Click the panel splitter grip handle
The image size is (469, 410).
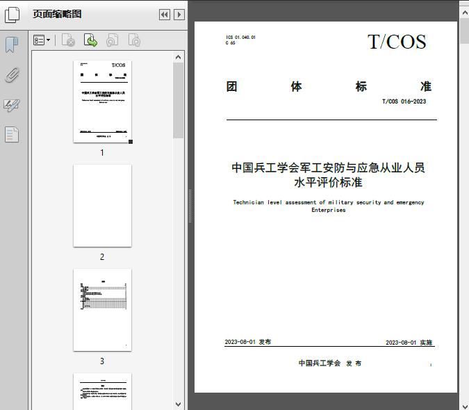(x=190, y=206)
